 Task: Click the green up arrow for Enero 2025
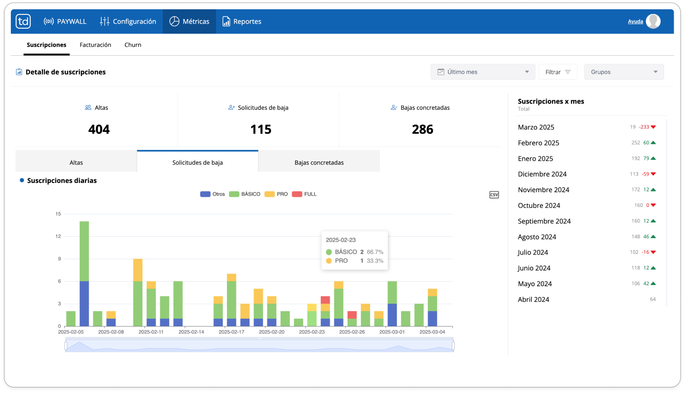tap(653, 158)
